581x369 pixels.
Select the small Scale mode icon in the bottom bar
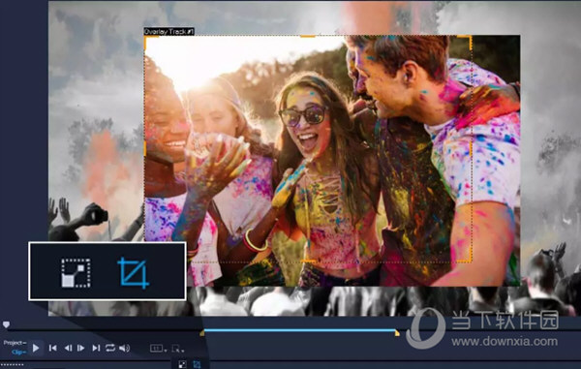(182, 364)
